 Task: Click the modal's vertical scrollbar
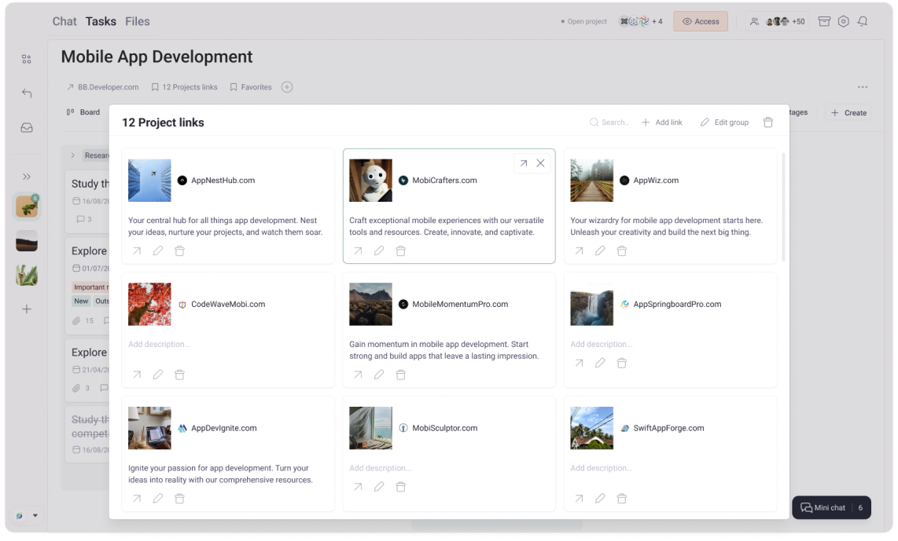tap(782, 208)
